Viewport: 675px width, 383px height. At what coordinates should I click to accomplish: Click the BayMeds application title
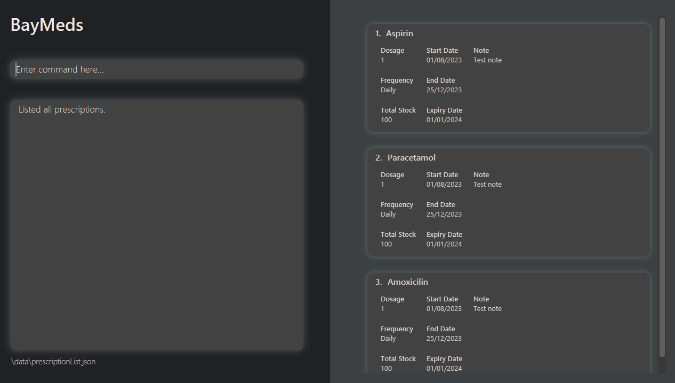click(47, 25)
